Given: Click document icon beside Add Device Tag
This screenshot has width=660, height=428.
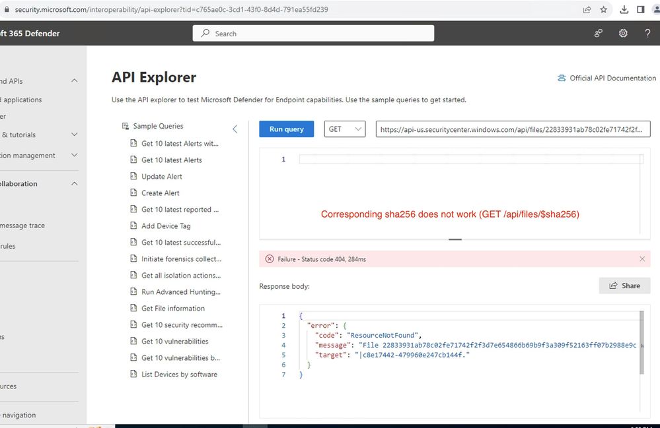Looking at the screenshot, I should [133, 226].
